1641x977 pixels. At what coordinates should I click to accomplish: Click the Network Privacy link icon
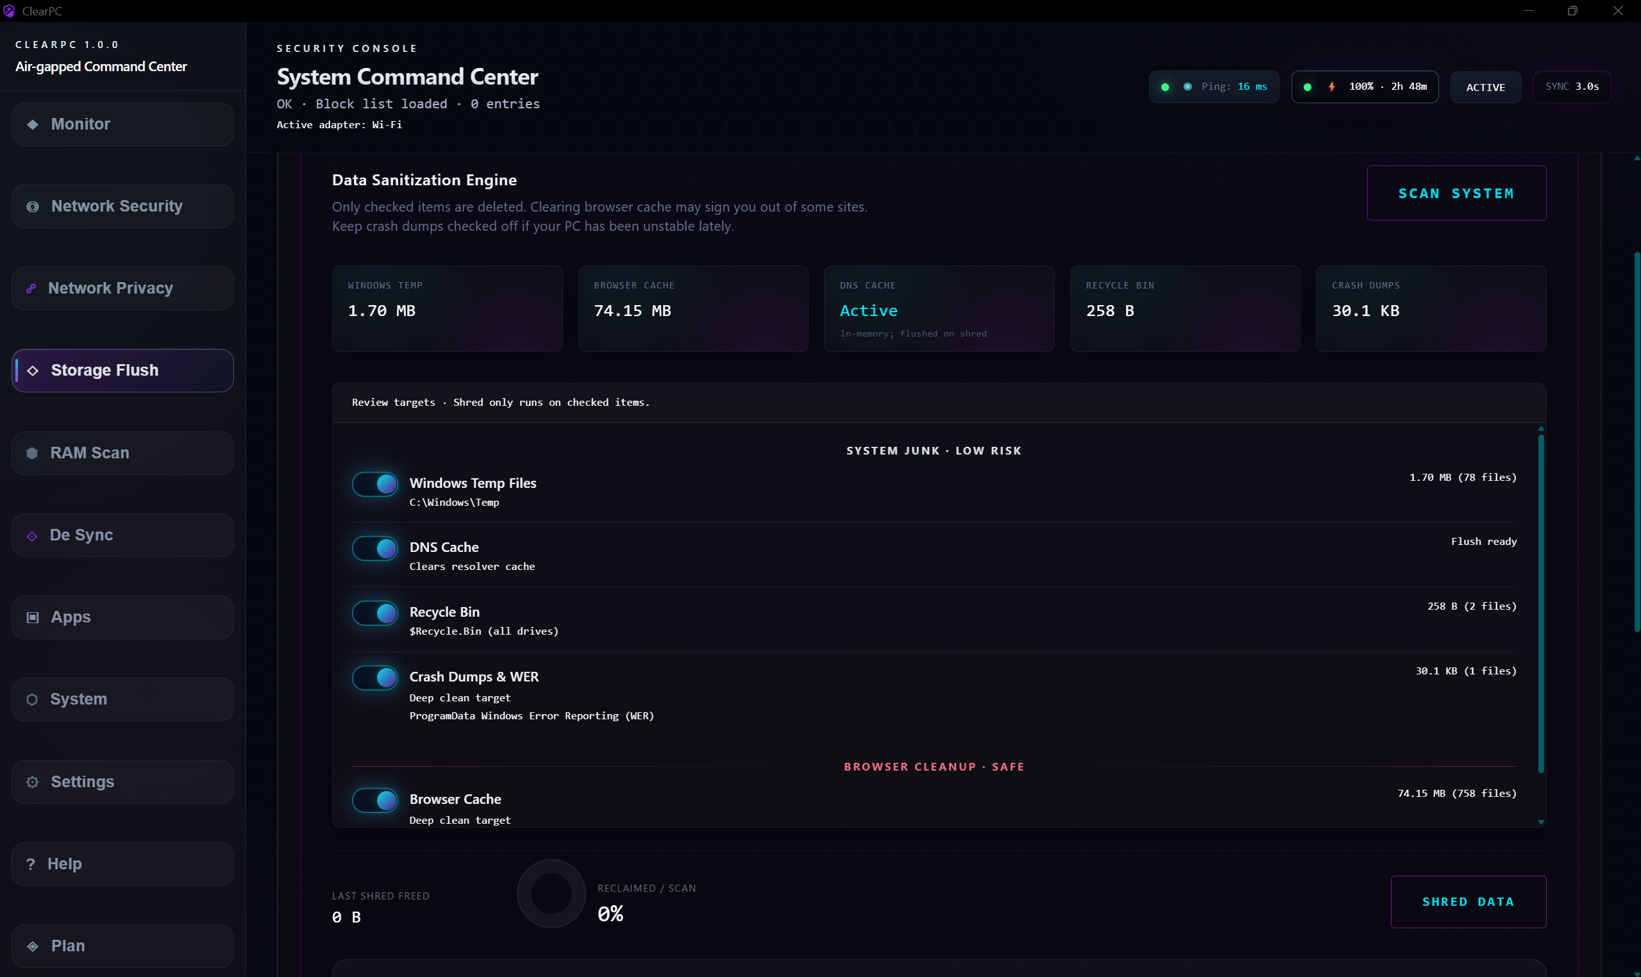[x=31, y=288]
